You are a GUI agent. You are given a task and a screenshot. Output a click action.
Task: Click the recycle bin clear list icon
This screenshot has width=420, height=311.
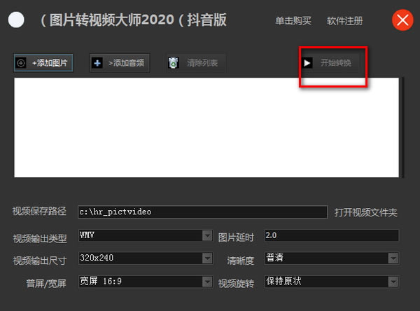[174, 63]
